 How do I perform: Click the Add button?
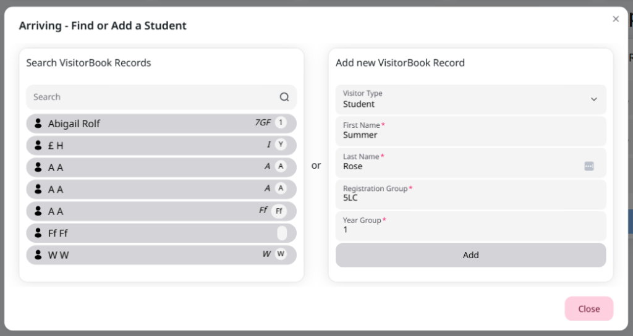[470, 255]
